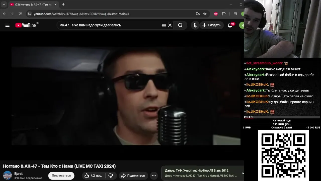Click 'Ты блять час уже депаешь' message
This screenshot has width=321, height=181.
click(x=287, y=90)
